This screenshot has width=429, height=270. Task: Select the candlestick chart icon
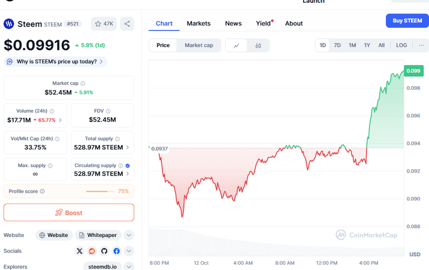click(258, 46)
